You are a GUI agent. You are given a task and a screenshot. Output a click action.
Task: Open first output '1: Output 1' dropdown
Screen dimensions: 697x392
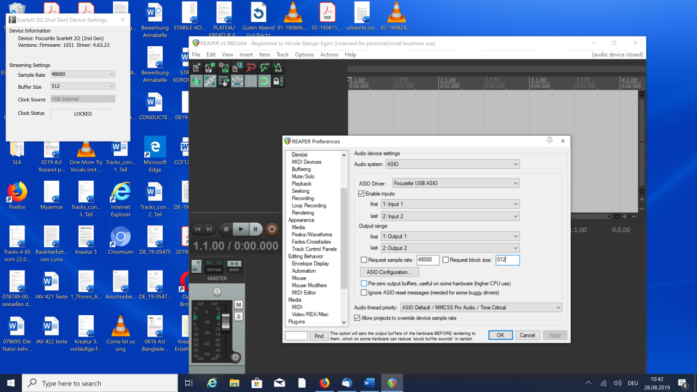tap(450, 236)
